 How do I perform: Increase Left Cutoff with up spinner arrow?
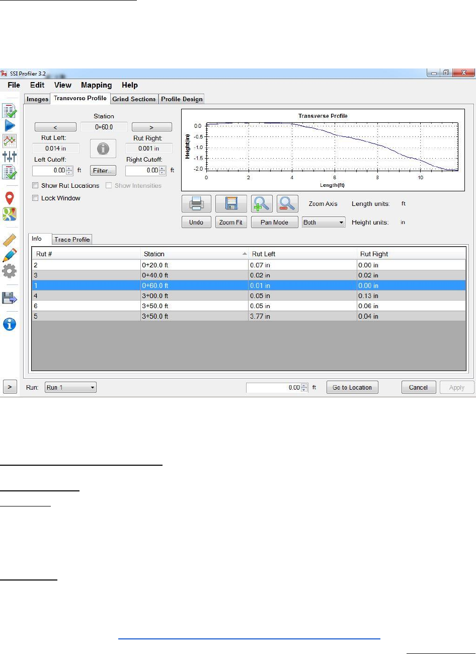[69, 168]
